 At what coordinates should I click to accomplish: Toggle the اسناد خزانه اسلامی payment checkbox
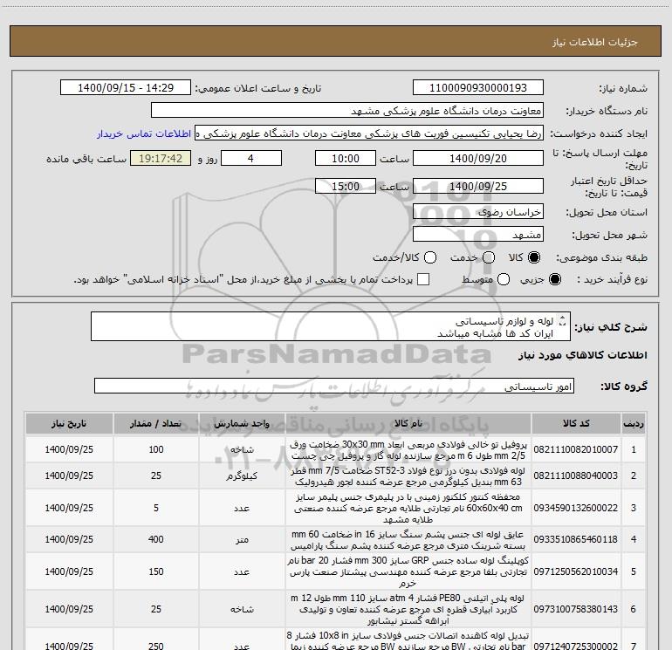423,279
